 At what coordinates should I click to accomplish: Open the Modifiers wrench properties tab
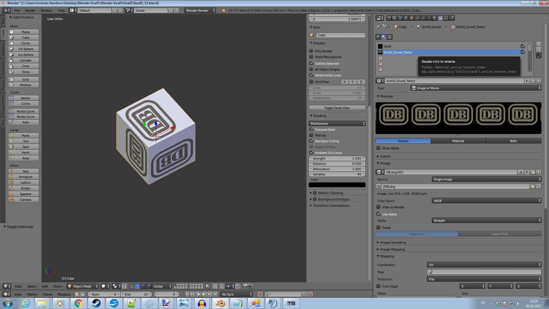[x=423, y=18]
